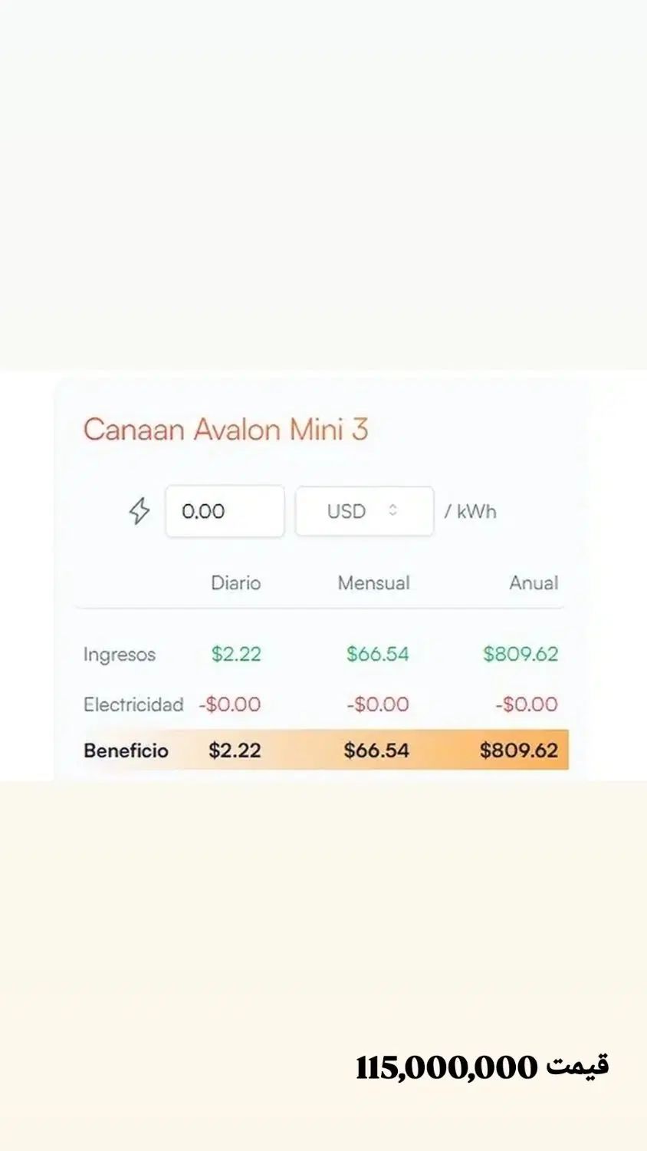Click the USD selector up-down arrows
This screenshot has height=1151, width=647.
[393, 510]
